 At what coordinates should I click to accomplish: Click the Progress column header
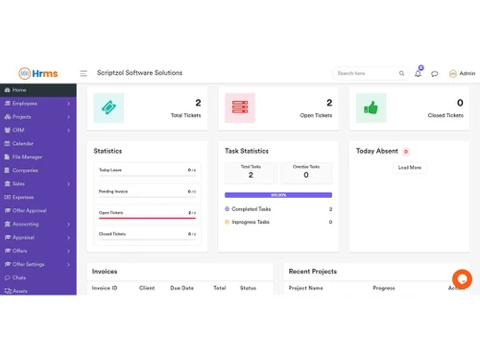click(384, 288)
